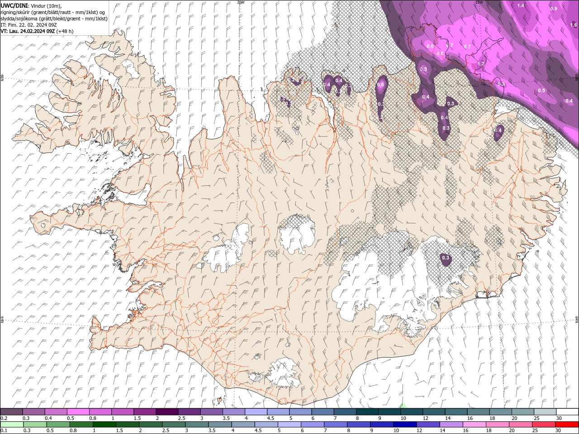This screenshot has height=434, width=579.
Task: Select the 'IT: Fim. 22. 02. 2024 09Z' line
Action: coord(28,25)
